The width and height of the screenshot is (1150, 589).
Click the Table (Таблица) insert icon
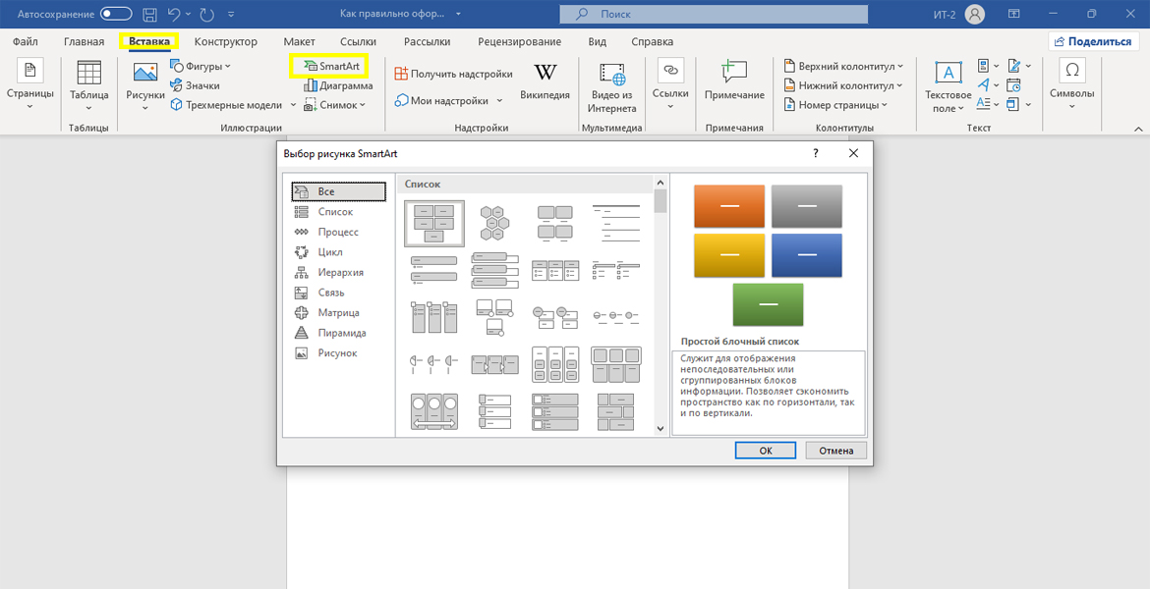click(88, 81)
